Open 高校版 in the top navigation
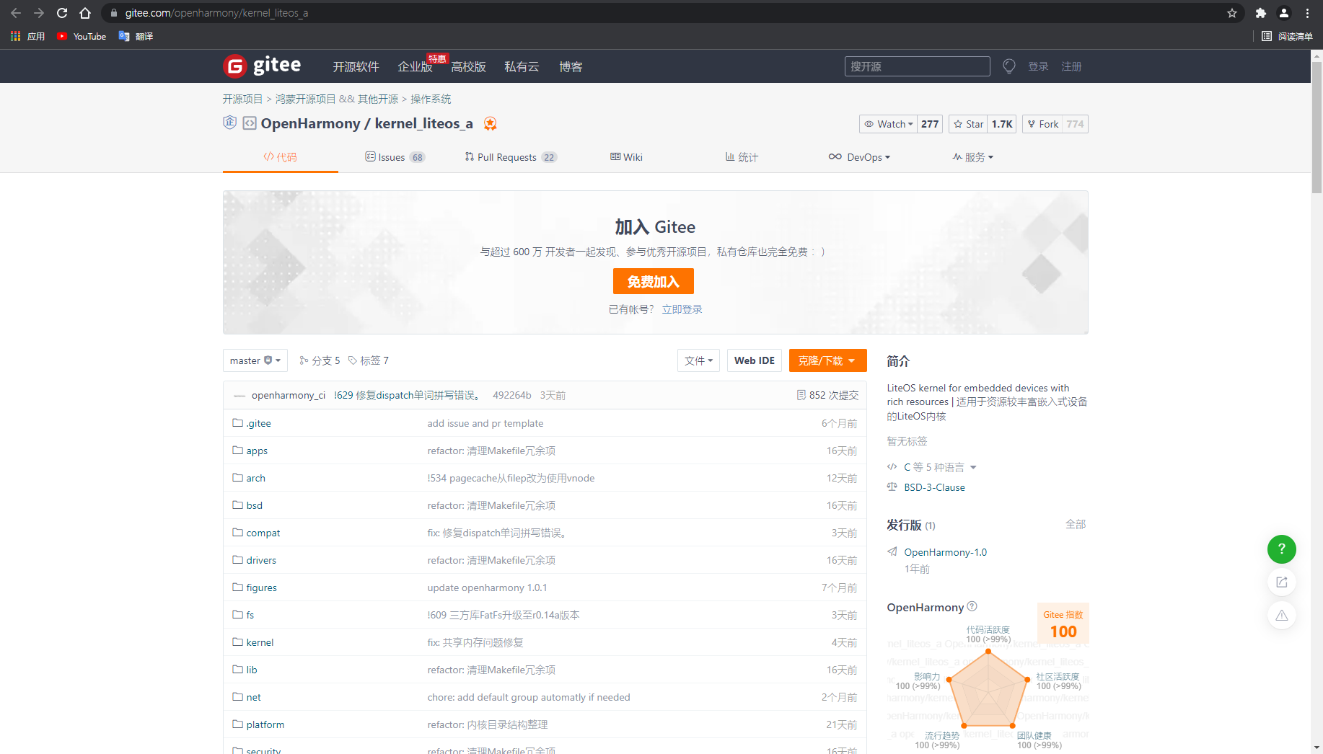The height and width of the screenshot is (754, 1323). tap(469, 66)
